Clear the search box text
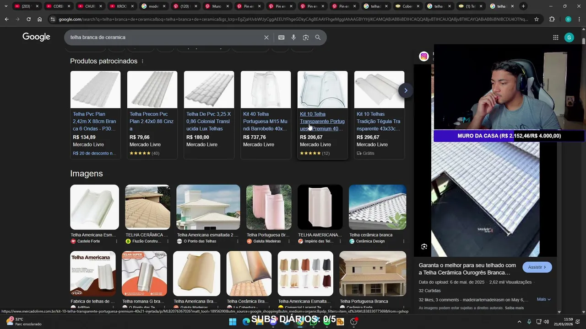Screen dimensions: 586x329 pos(266,37)
